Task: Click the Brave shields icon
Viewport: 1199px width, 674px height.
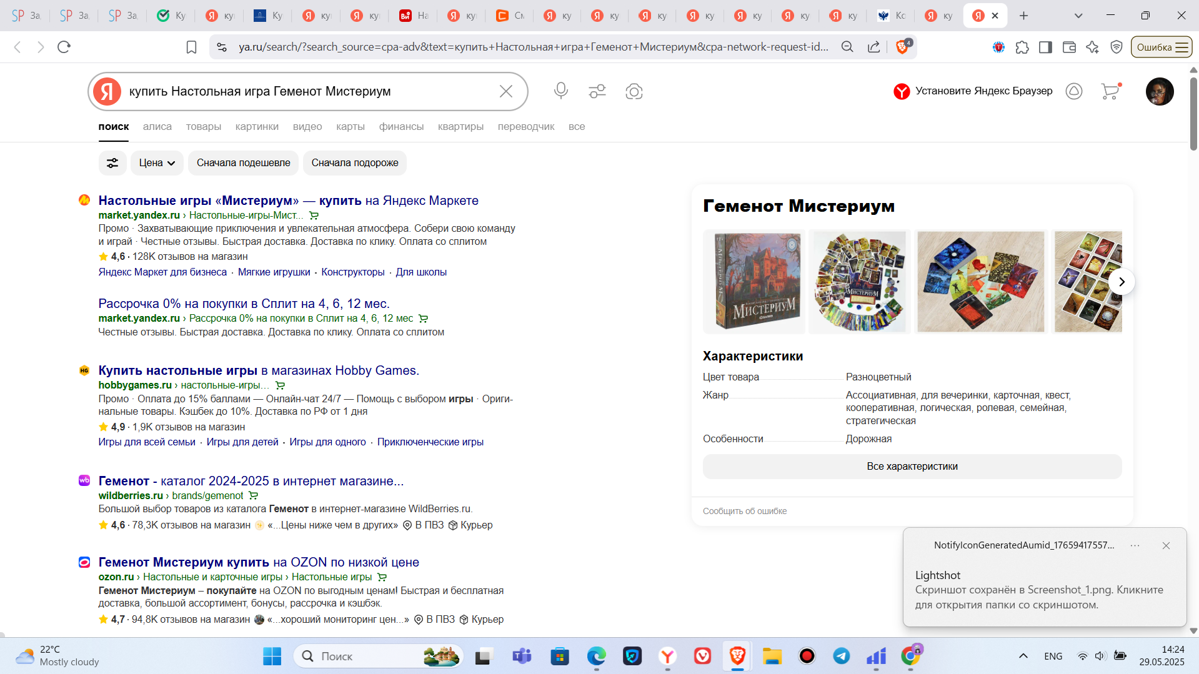Action: (x=902, y=47)
